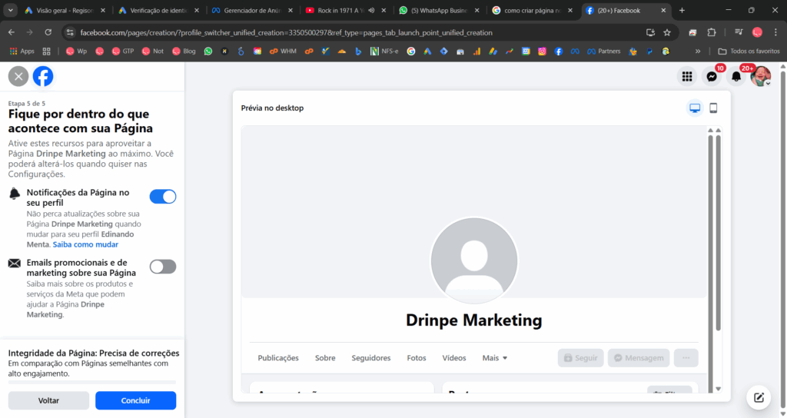Open the Blog bookmark
This screenshot has height=418, width=787.
[184, 51]
